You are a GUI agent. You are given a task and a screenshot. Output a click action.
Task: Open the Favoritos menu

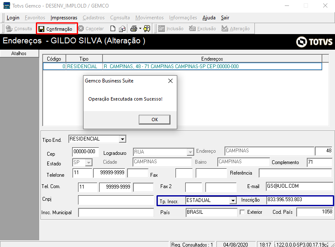click(x=35, y=18)
